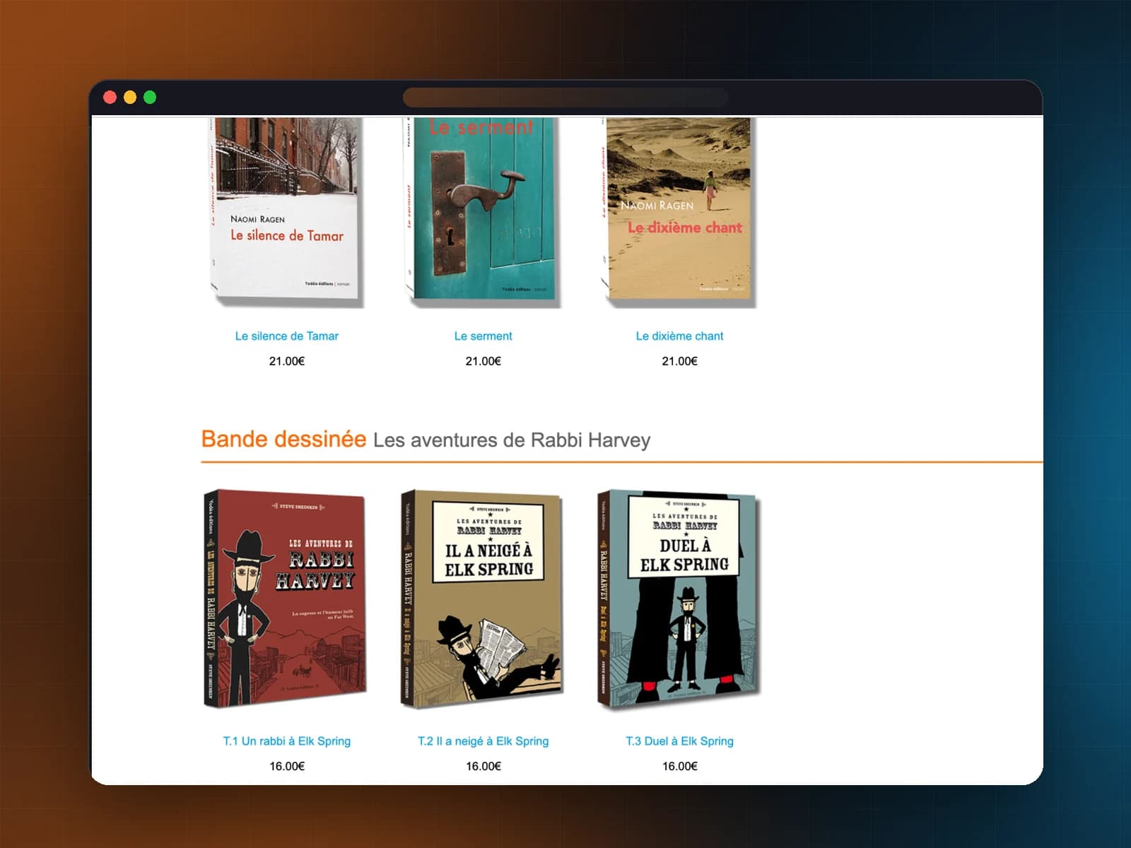Minimize the window with the yellow button
The height and width of the screenshot is (848, 1131).
coord(130,98)
